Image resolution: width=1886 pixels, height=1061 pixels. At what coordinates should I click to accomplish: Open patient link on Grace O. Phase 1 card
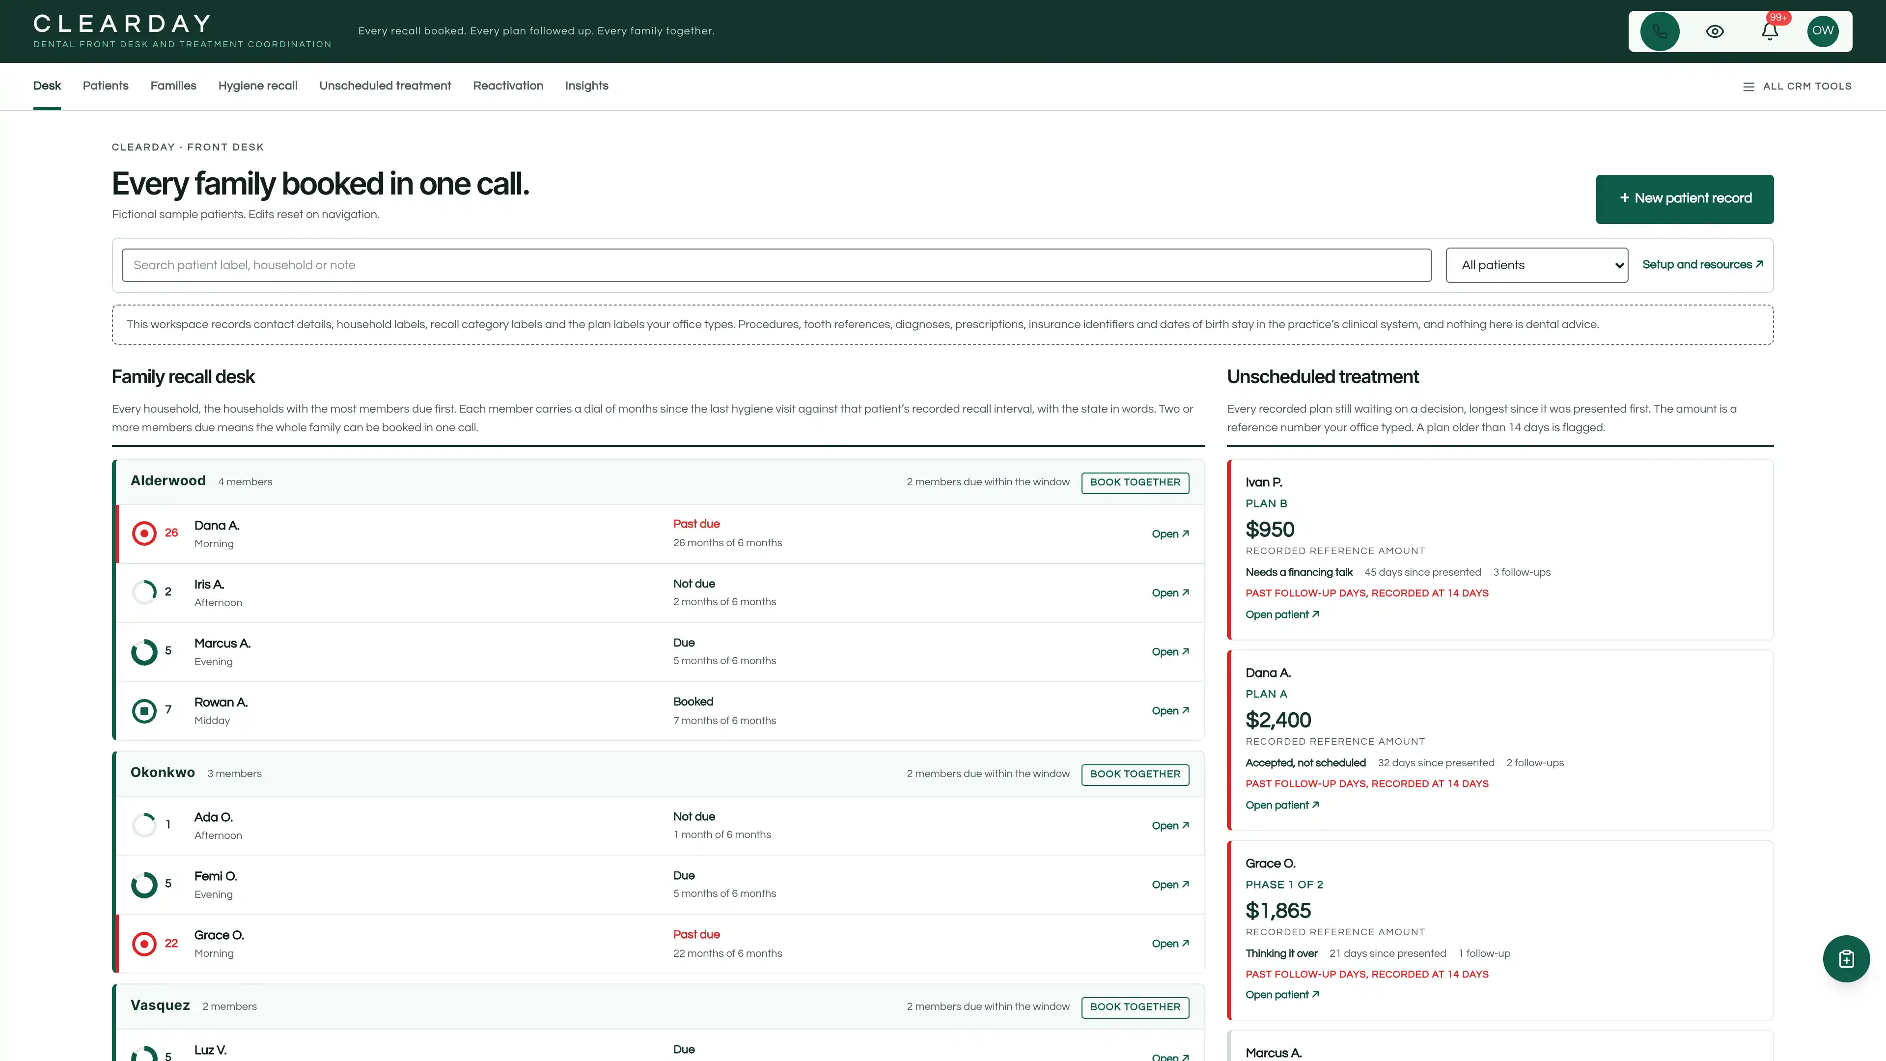(1282, 994)
